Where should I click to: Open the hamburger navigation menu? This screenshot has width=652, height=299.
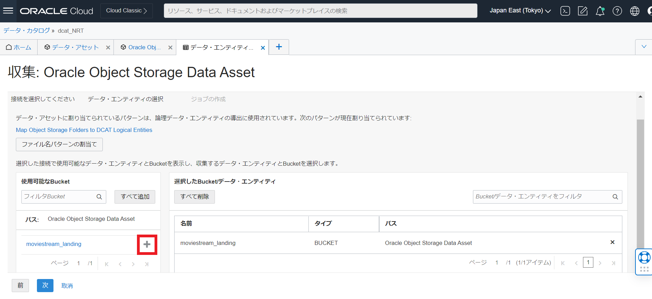point(8,11)
